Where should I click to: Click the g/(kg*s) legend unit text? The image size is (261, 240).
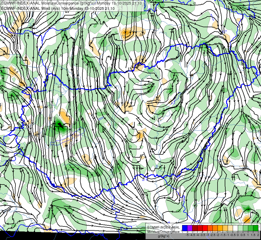click(163, 236)
